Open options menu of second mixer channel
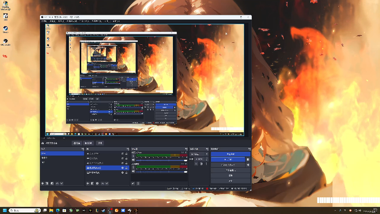 tap(133, 167)
